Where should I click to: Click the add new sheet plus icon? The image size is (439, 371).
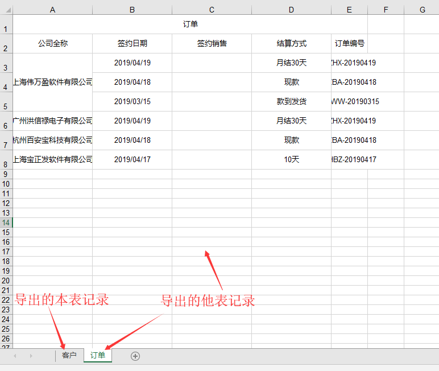click(x=135, y=356)
